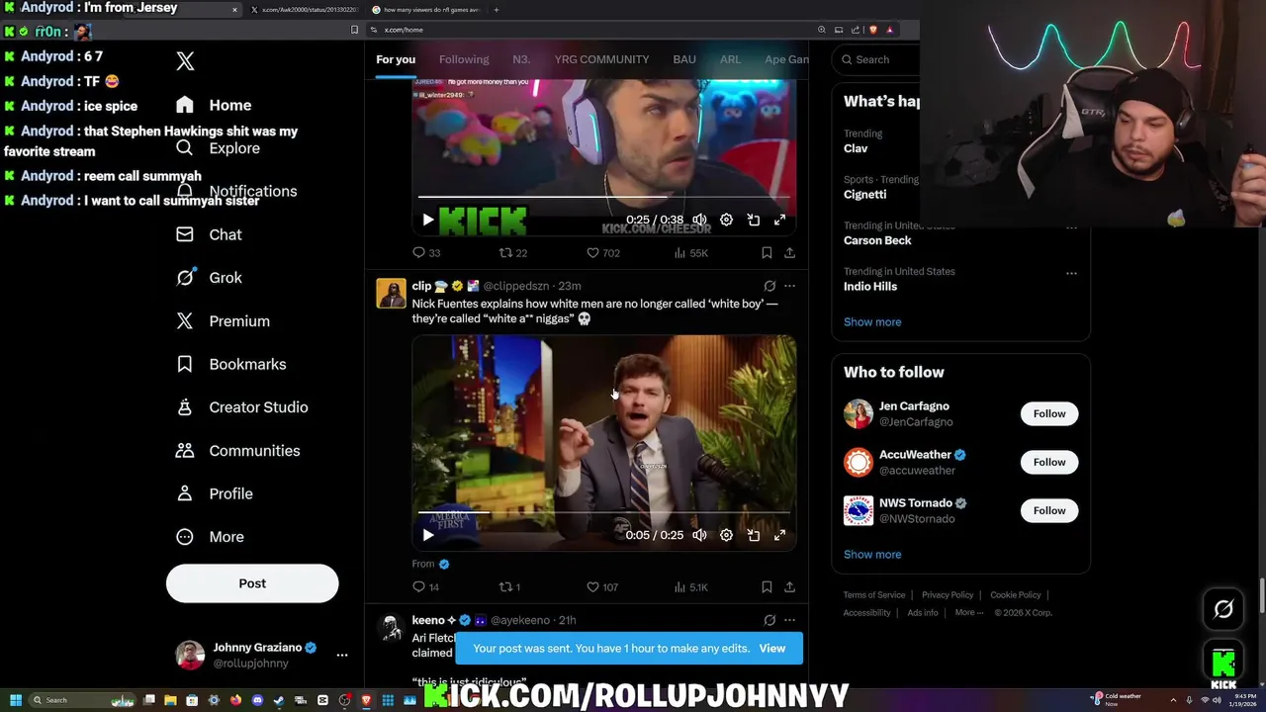Like the Kick clip post with 702 likes
Image resolution: width=1266 pixels, height=712 pixels.
[x=602, y=253]
